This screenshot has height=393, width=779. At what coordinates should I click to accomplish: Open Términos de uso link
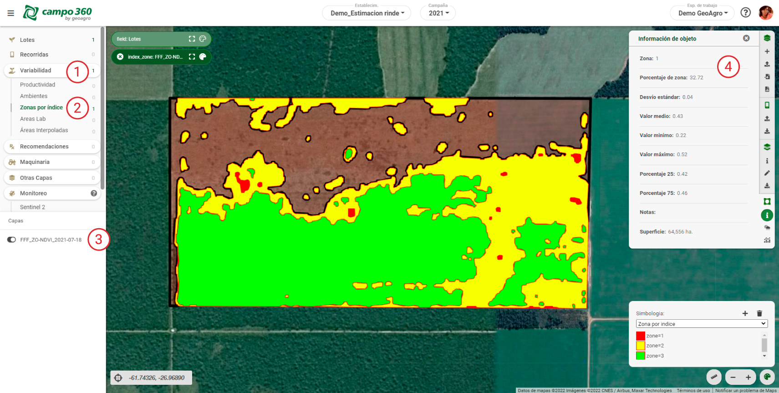coord(693,390)
